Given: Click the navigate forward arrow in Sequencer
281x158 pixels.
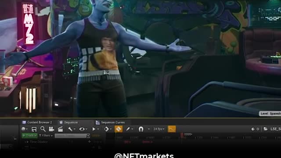Looking at the screenshot, I should (258, 129).
